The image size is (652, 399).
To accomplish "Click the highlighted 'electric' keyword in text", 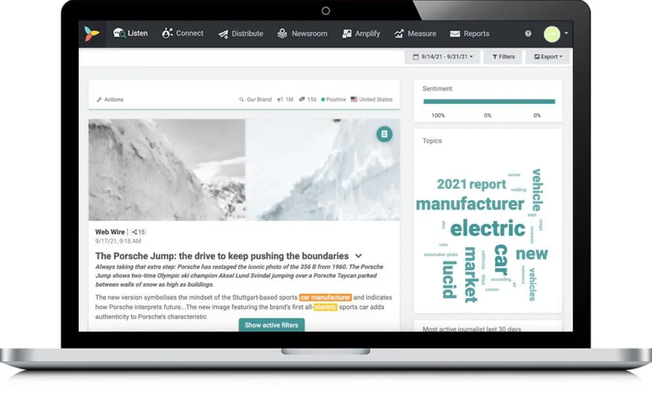I will click(x=325, y=307).
